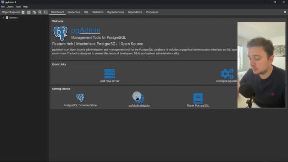Launch the PSQL Tool terminal icon

coord(45,12)
